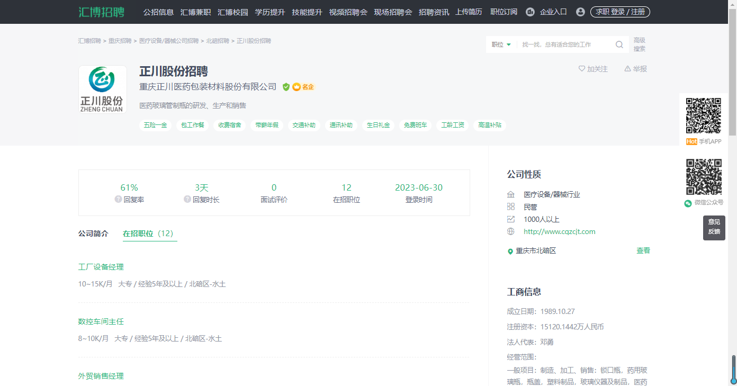Click the globe icon beside website URL
This screenshot has height=386, width=737.
pyautogui.click(x=511, y=231)
